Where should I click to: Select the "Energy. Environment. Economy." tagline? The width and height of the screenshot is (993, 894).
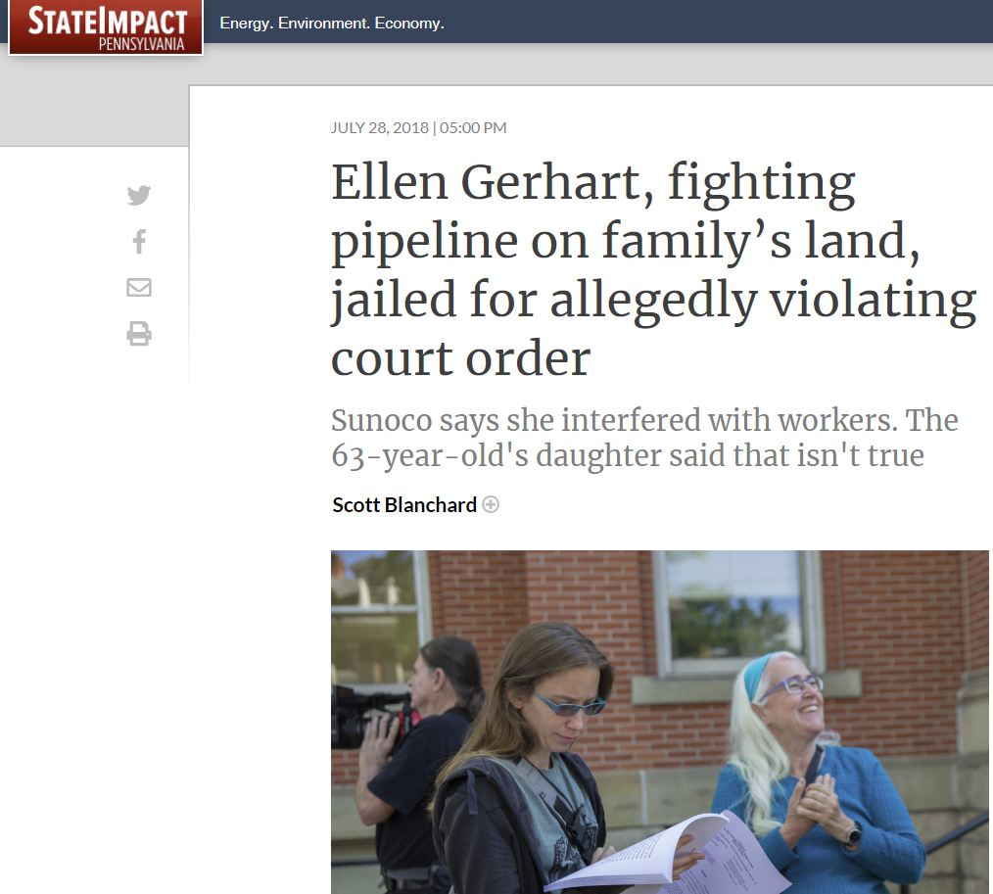tap(332, 23)
